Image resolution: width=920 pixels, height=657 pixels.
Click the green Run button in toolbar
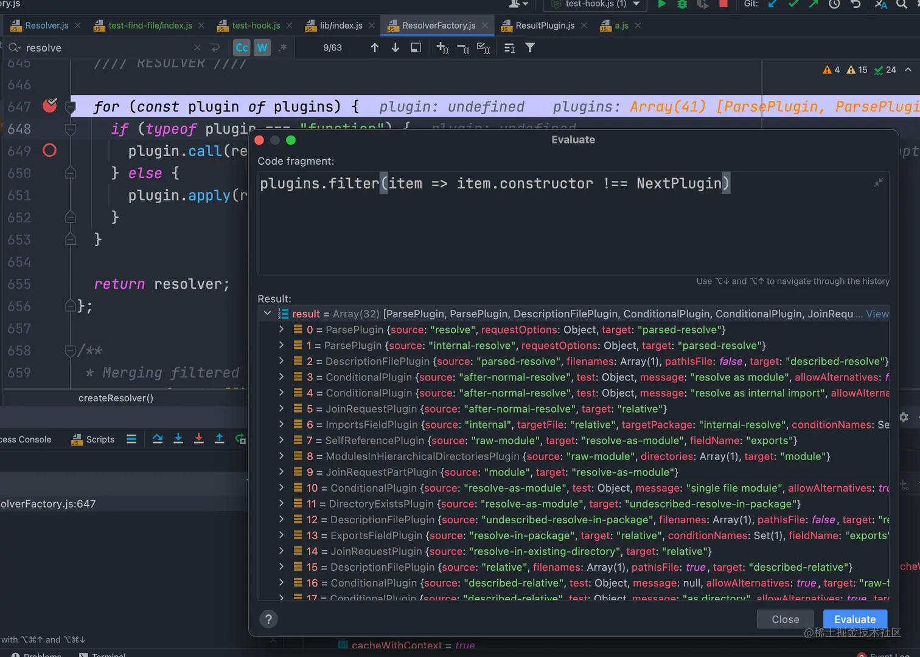661,4
